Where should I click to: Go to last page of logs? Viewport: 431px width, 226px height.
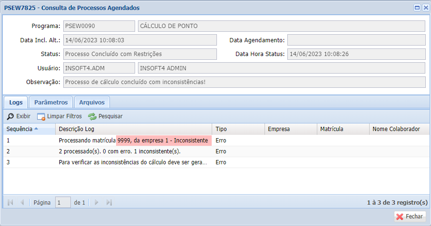tap(109, 202)
